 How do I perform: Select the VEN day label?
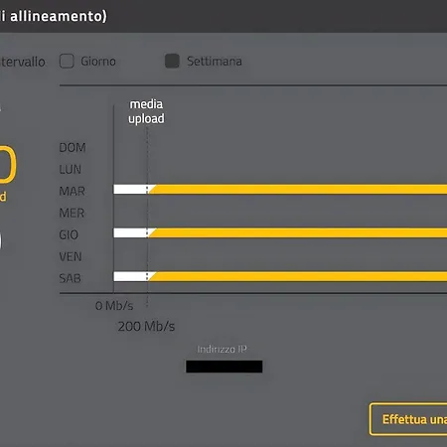click(x=71, y=256)
